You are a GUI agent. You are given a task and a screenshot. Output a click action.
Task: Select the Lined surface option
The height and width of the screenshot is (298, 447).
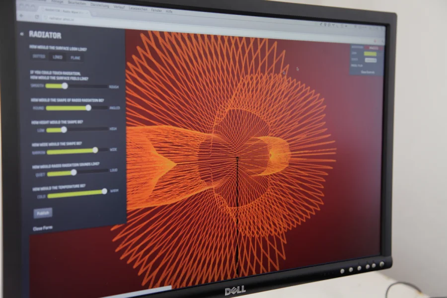(x=58, y=57)
